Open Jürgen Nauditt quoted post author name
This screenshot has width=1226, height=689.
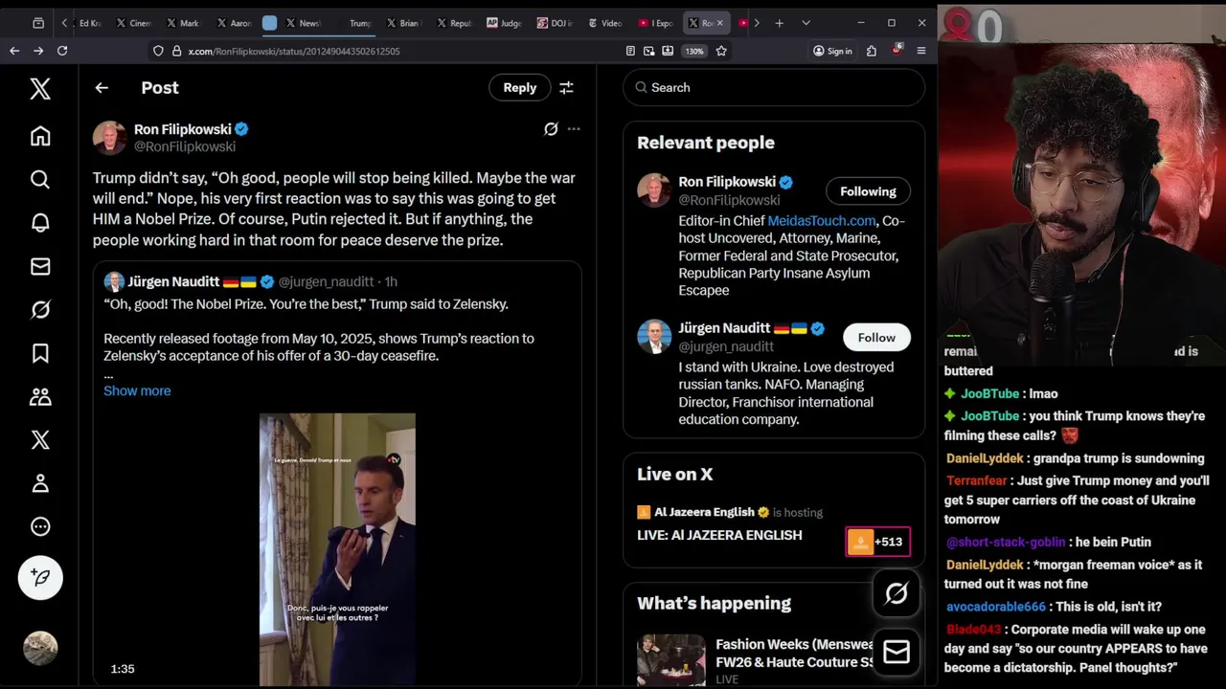tap(173, 281)
